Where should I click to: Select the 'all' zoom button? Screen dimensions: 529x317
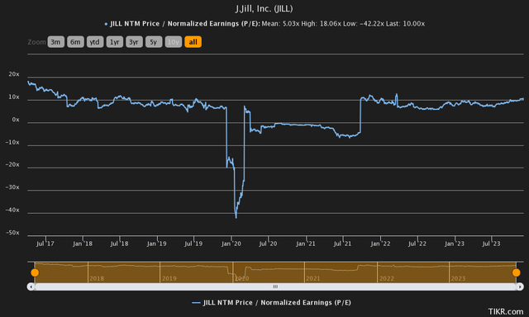[x=193, y=42]
